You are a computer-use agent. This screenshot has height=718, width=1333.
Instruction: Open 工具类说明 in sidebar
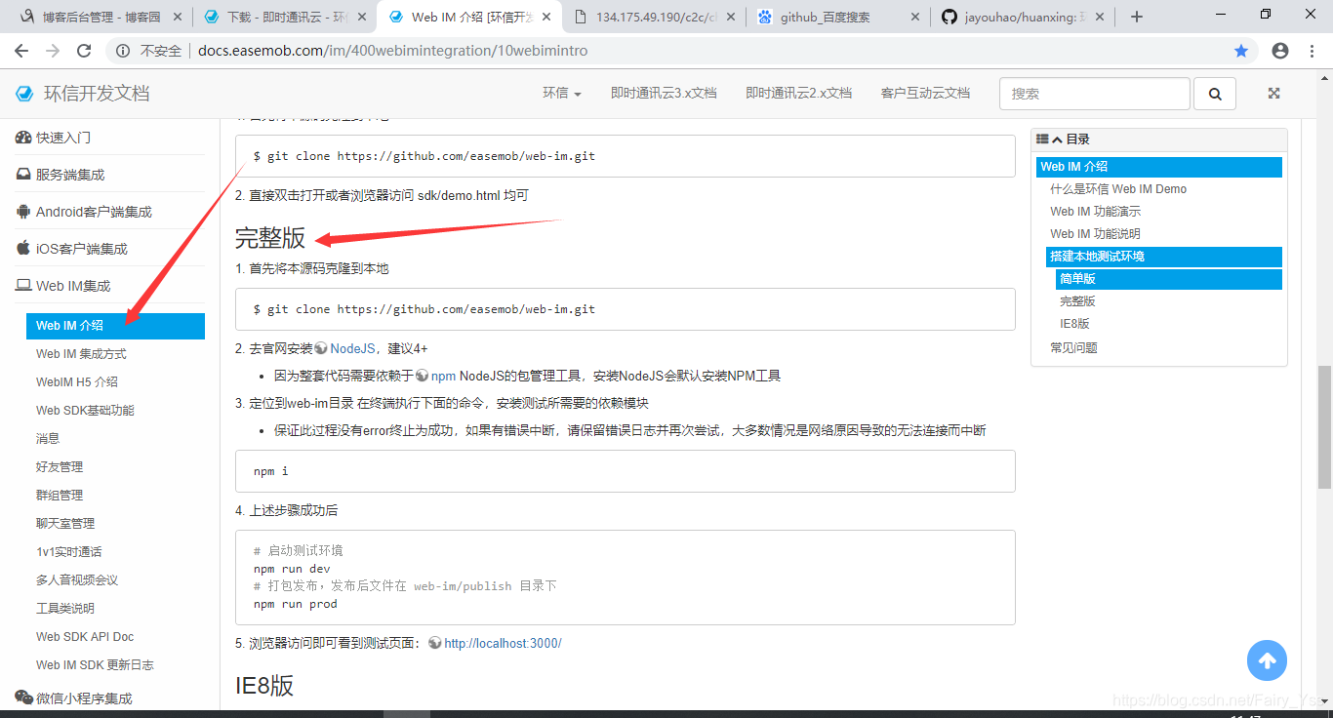pyautogui.click(x=65, y=609)
